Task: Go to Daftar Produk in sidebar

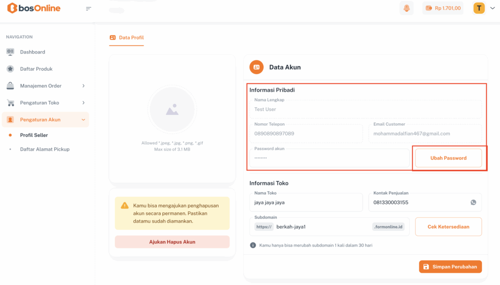Action: pos(36,69)
